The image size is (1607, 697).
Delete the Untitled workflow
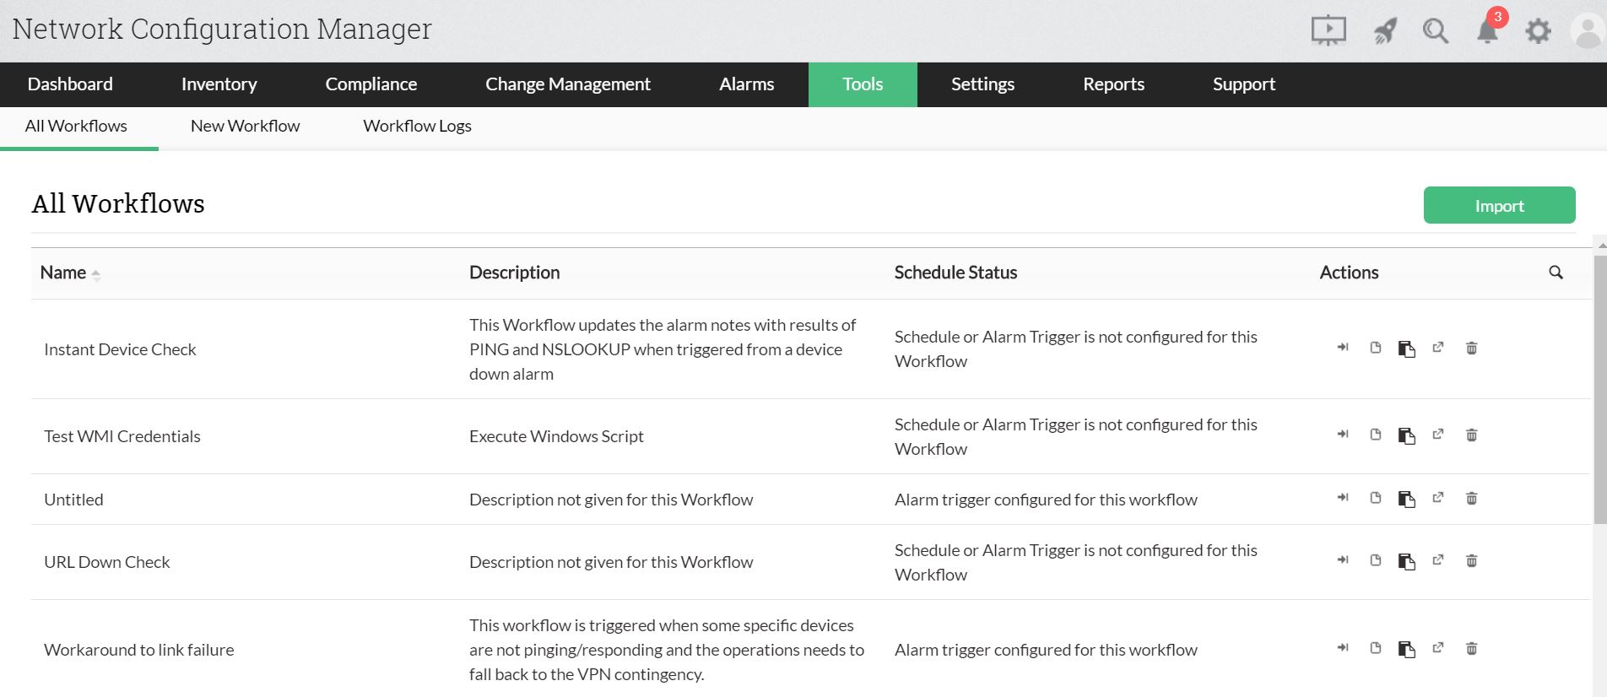pos(1471,498)
